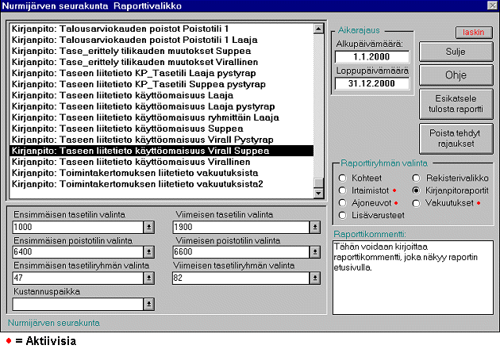Select the Vakuutukset radio button

[417, 203]
